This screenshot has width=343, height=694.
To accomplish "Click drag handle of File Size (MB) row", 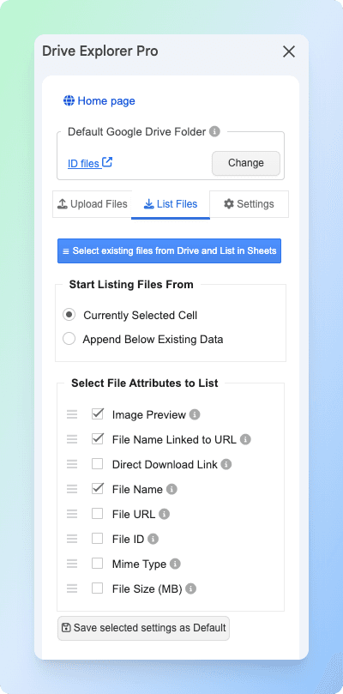I will pos(72,588).
